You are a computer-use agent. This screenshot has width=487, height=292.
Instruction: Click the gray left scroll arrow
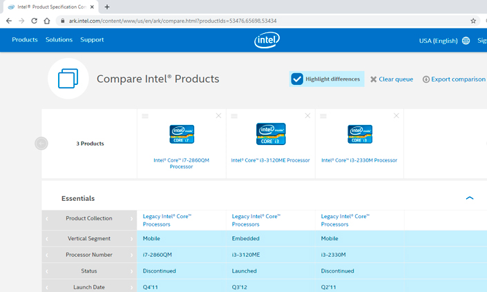(41, 144)
